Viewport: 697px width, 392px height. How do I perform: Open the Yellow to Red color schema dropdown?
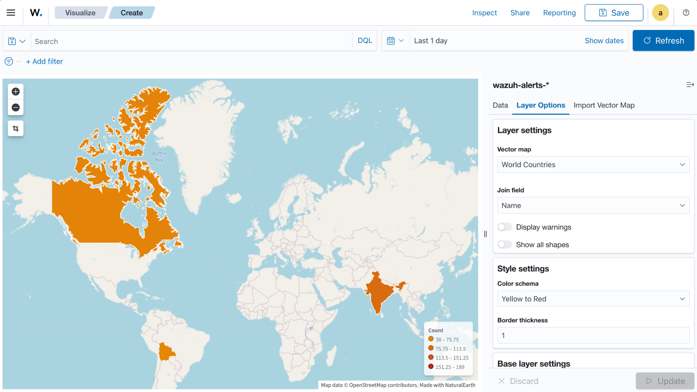(x=593, y=299)
